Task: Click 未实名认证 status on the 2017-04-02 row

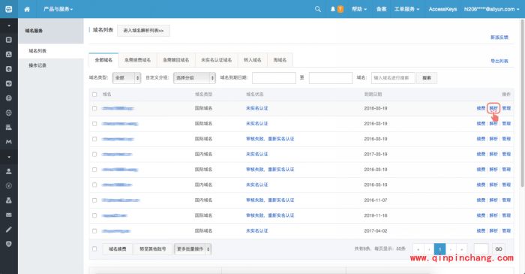Action: click(256, 230)
